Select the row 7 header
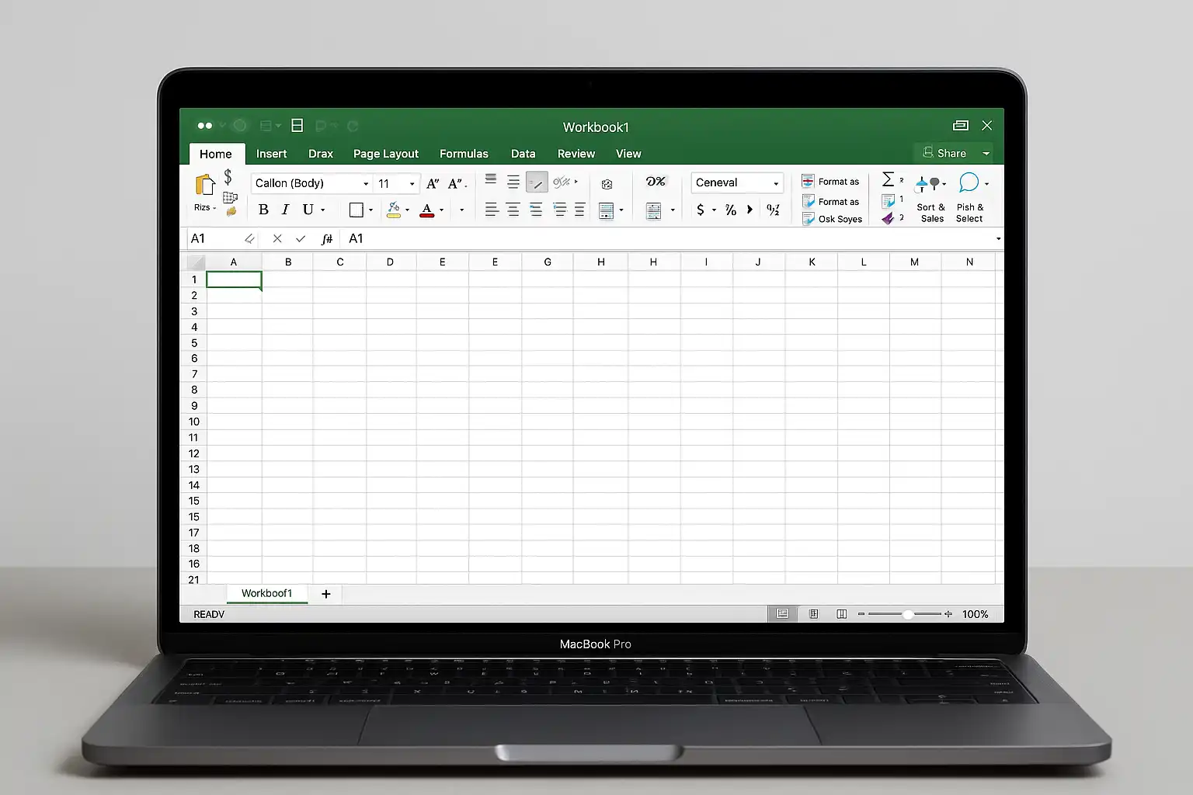 click(194, 374)
